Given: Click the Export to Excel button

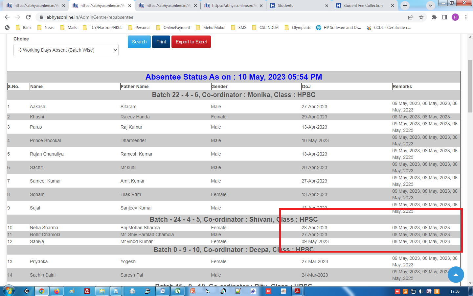Looking at the screenshot, I should 191,42.
